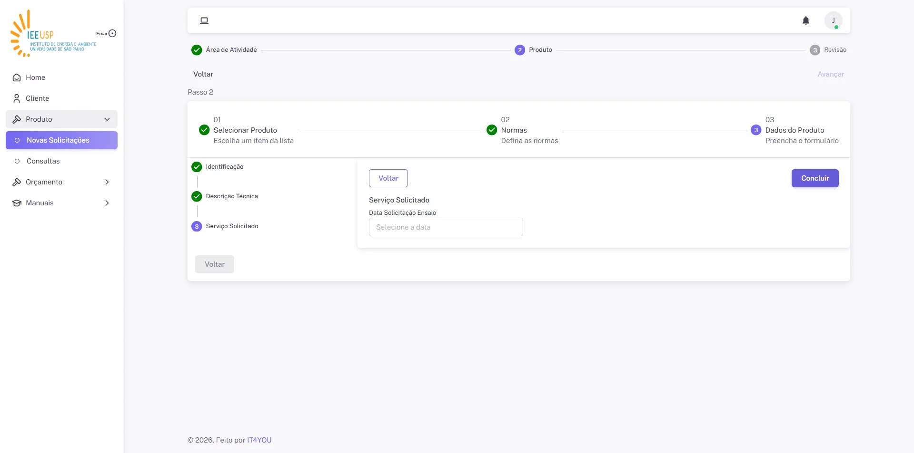Open the notifications bell
The height and width of the screenshot is (453, 914).
point(806,20)
